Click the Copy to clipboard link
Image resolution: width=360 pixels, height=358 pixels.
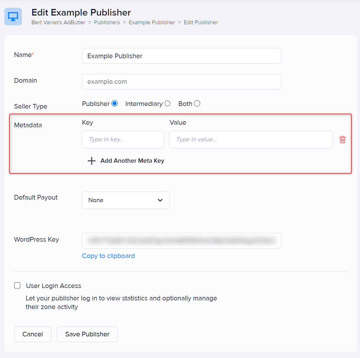tap(108, 256)
